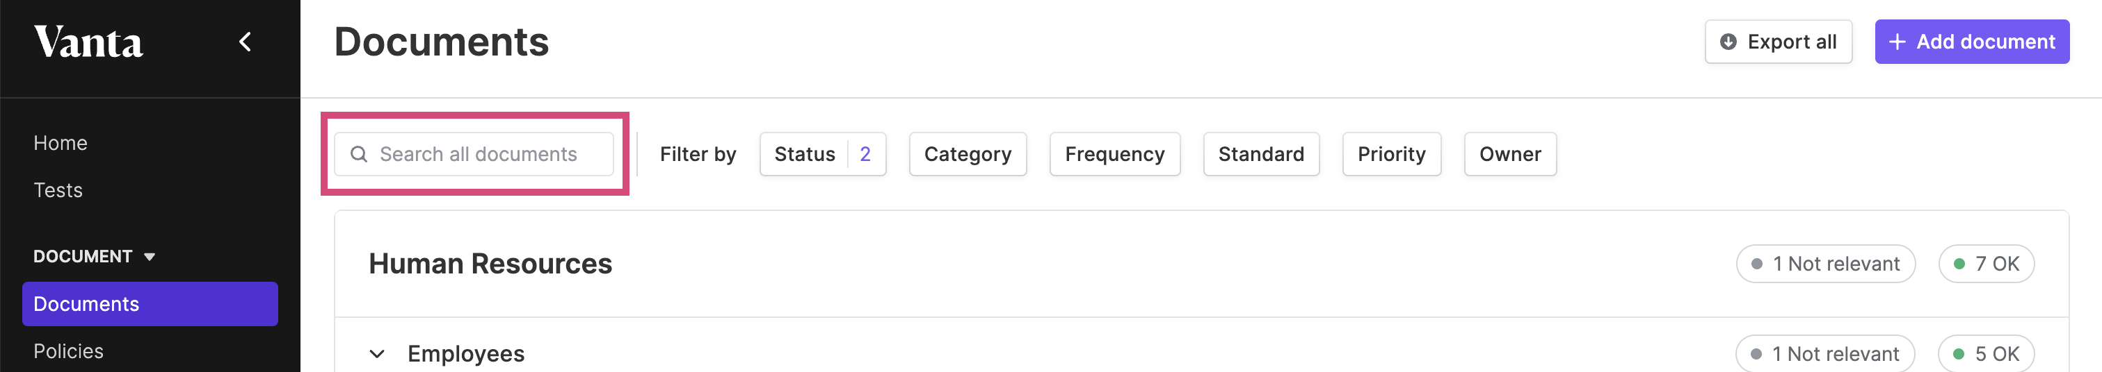Open Tests in the sidebar

[58, 190]
